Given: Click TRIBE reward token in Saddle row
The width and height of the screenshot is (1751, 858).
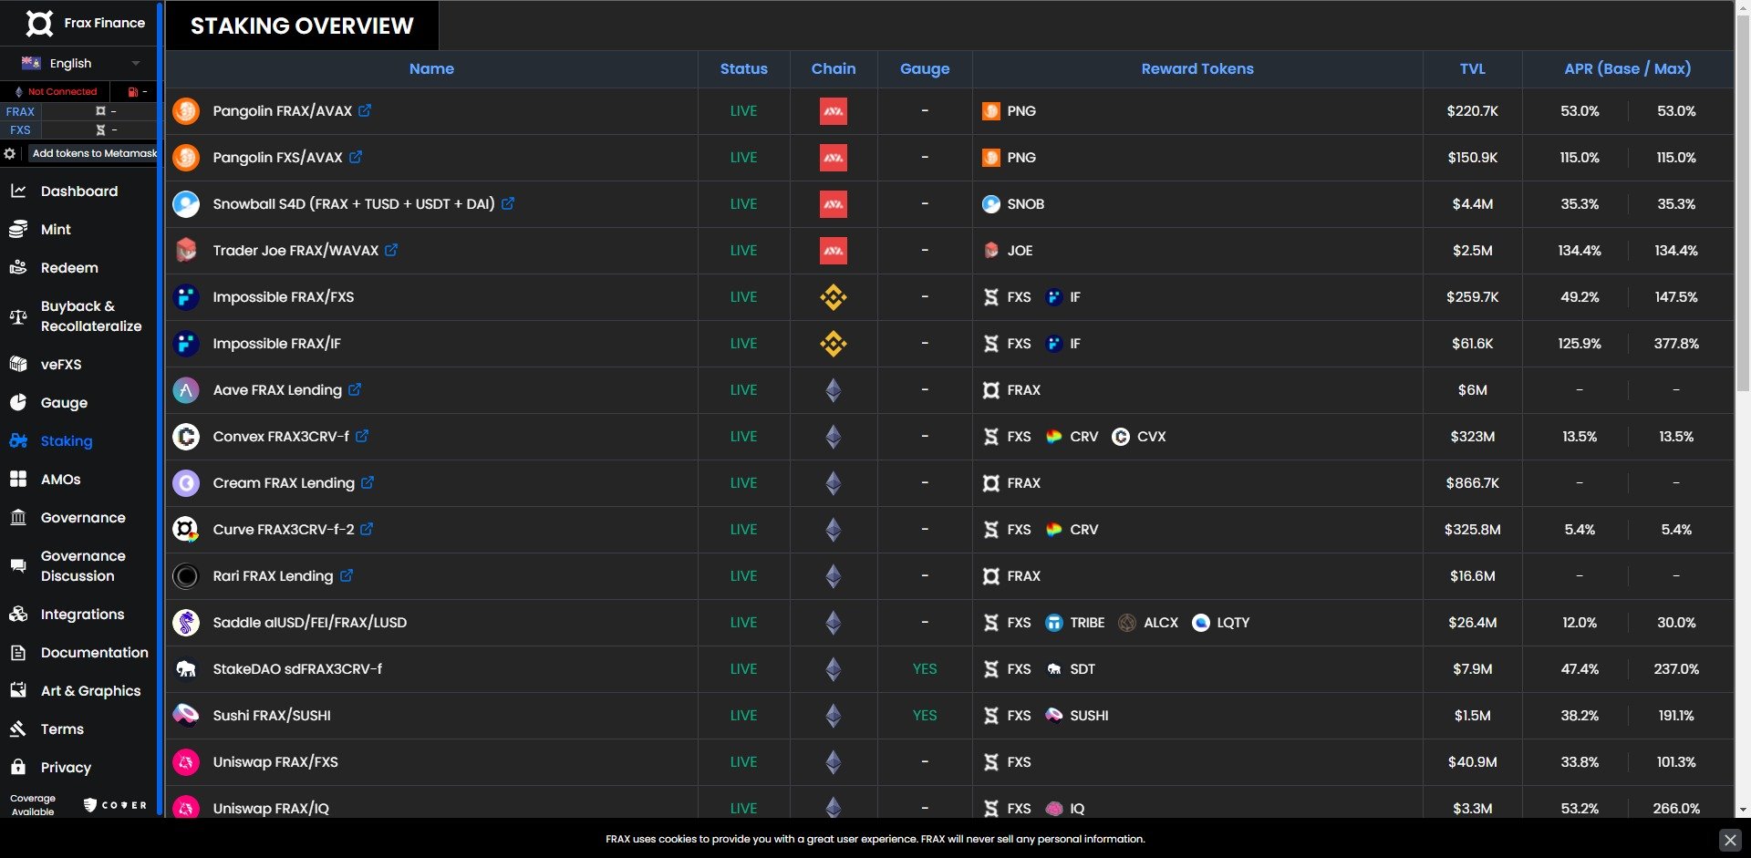Looking at the screenshot, I should pos(1074,622).
